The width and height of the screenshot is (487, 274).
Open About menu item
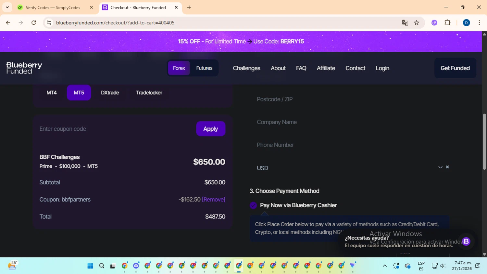click(278, 68)
